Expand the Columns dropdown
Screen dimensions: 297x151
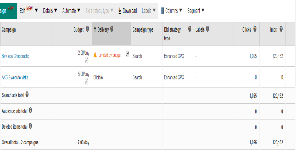pos(171,11)
